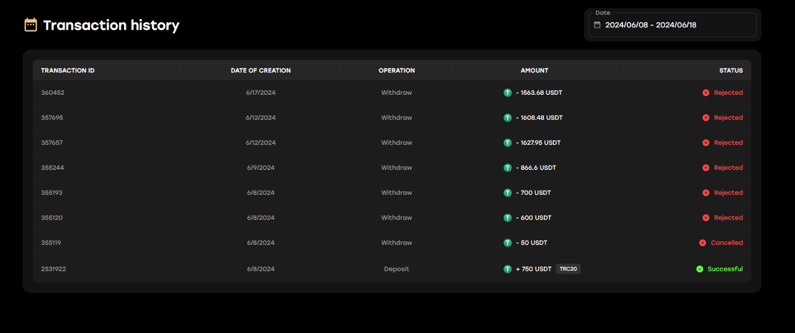The height and width of the screenshot is (333, 795).
Task: Click the TRC20 network badge
Action: [x=568, y=269]
